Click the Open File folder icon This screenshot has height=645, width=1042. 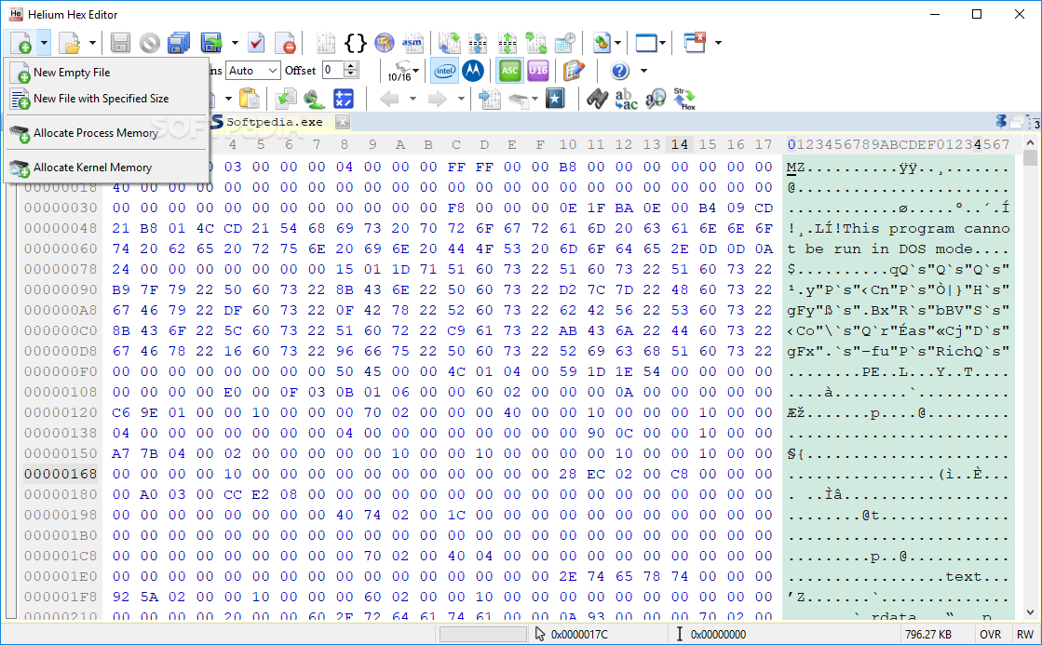pyautogui.click(x=70, y=43)
